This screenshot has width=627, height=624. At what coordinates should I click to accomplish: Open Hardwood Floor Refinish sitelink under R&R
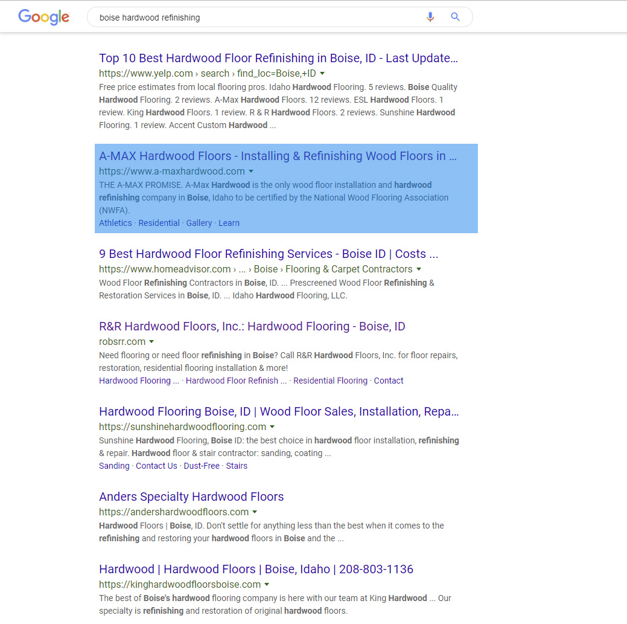coord(236,381)
